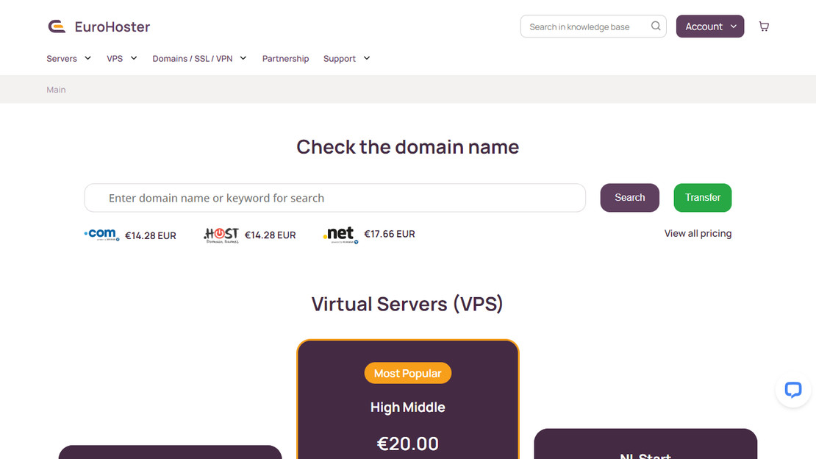The height and width of the screenshot is (459, 816).
Task: Focus the domain name search field
Action: tap(335, 198)
